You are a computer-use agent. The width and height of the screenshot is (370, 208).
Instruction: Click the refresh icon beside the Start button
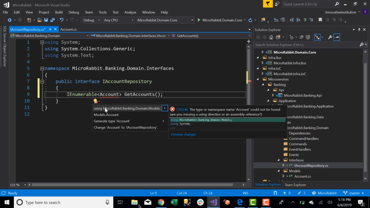(x=250, y=20)
